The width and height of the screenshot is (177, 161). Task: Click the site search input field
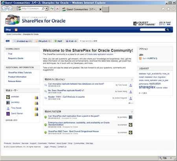tap(153, 30)
